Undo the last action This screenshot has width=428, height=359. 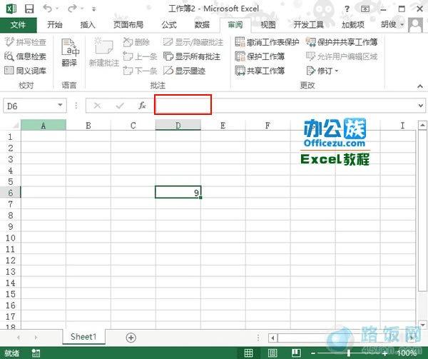(47, 9)
